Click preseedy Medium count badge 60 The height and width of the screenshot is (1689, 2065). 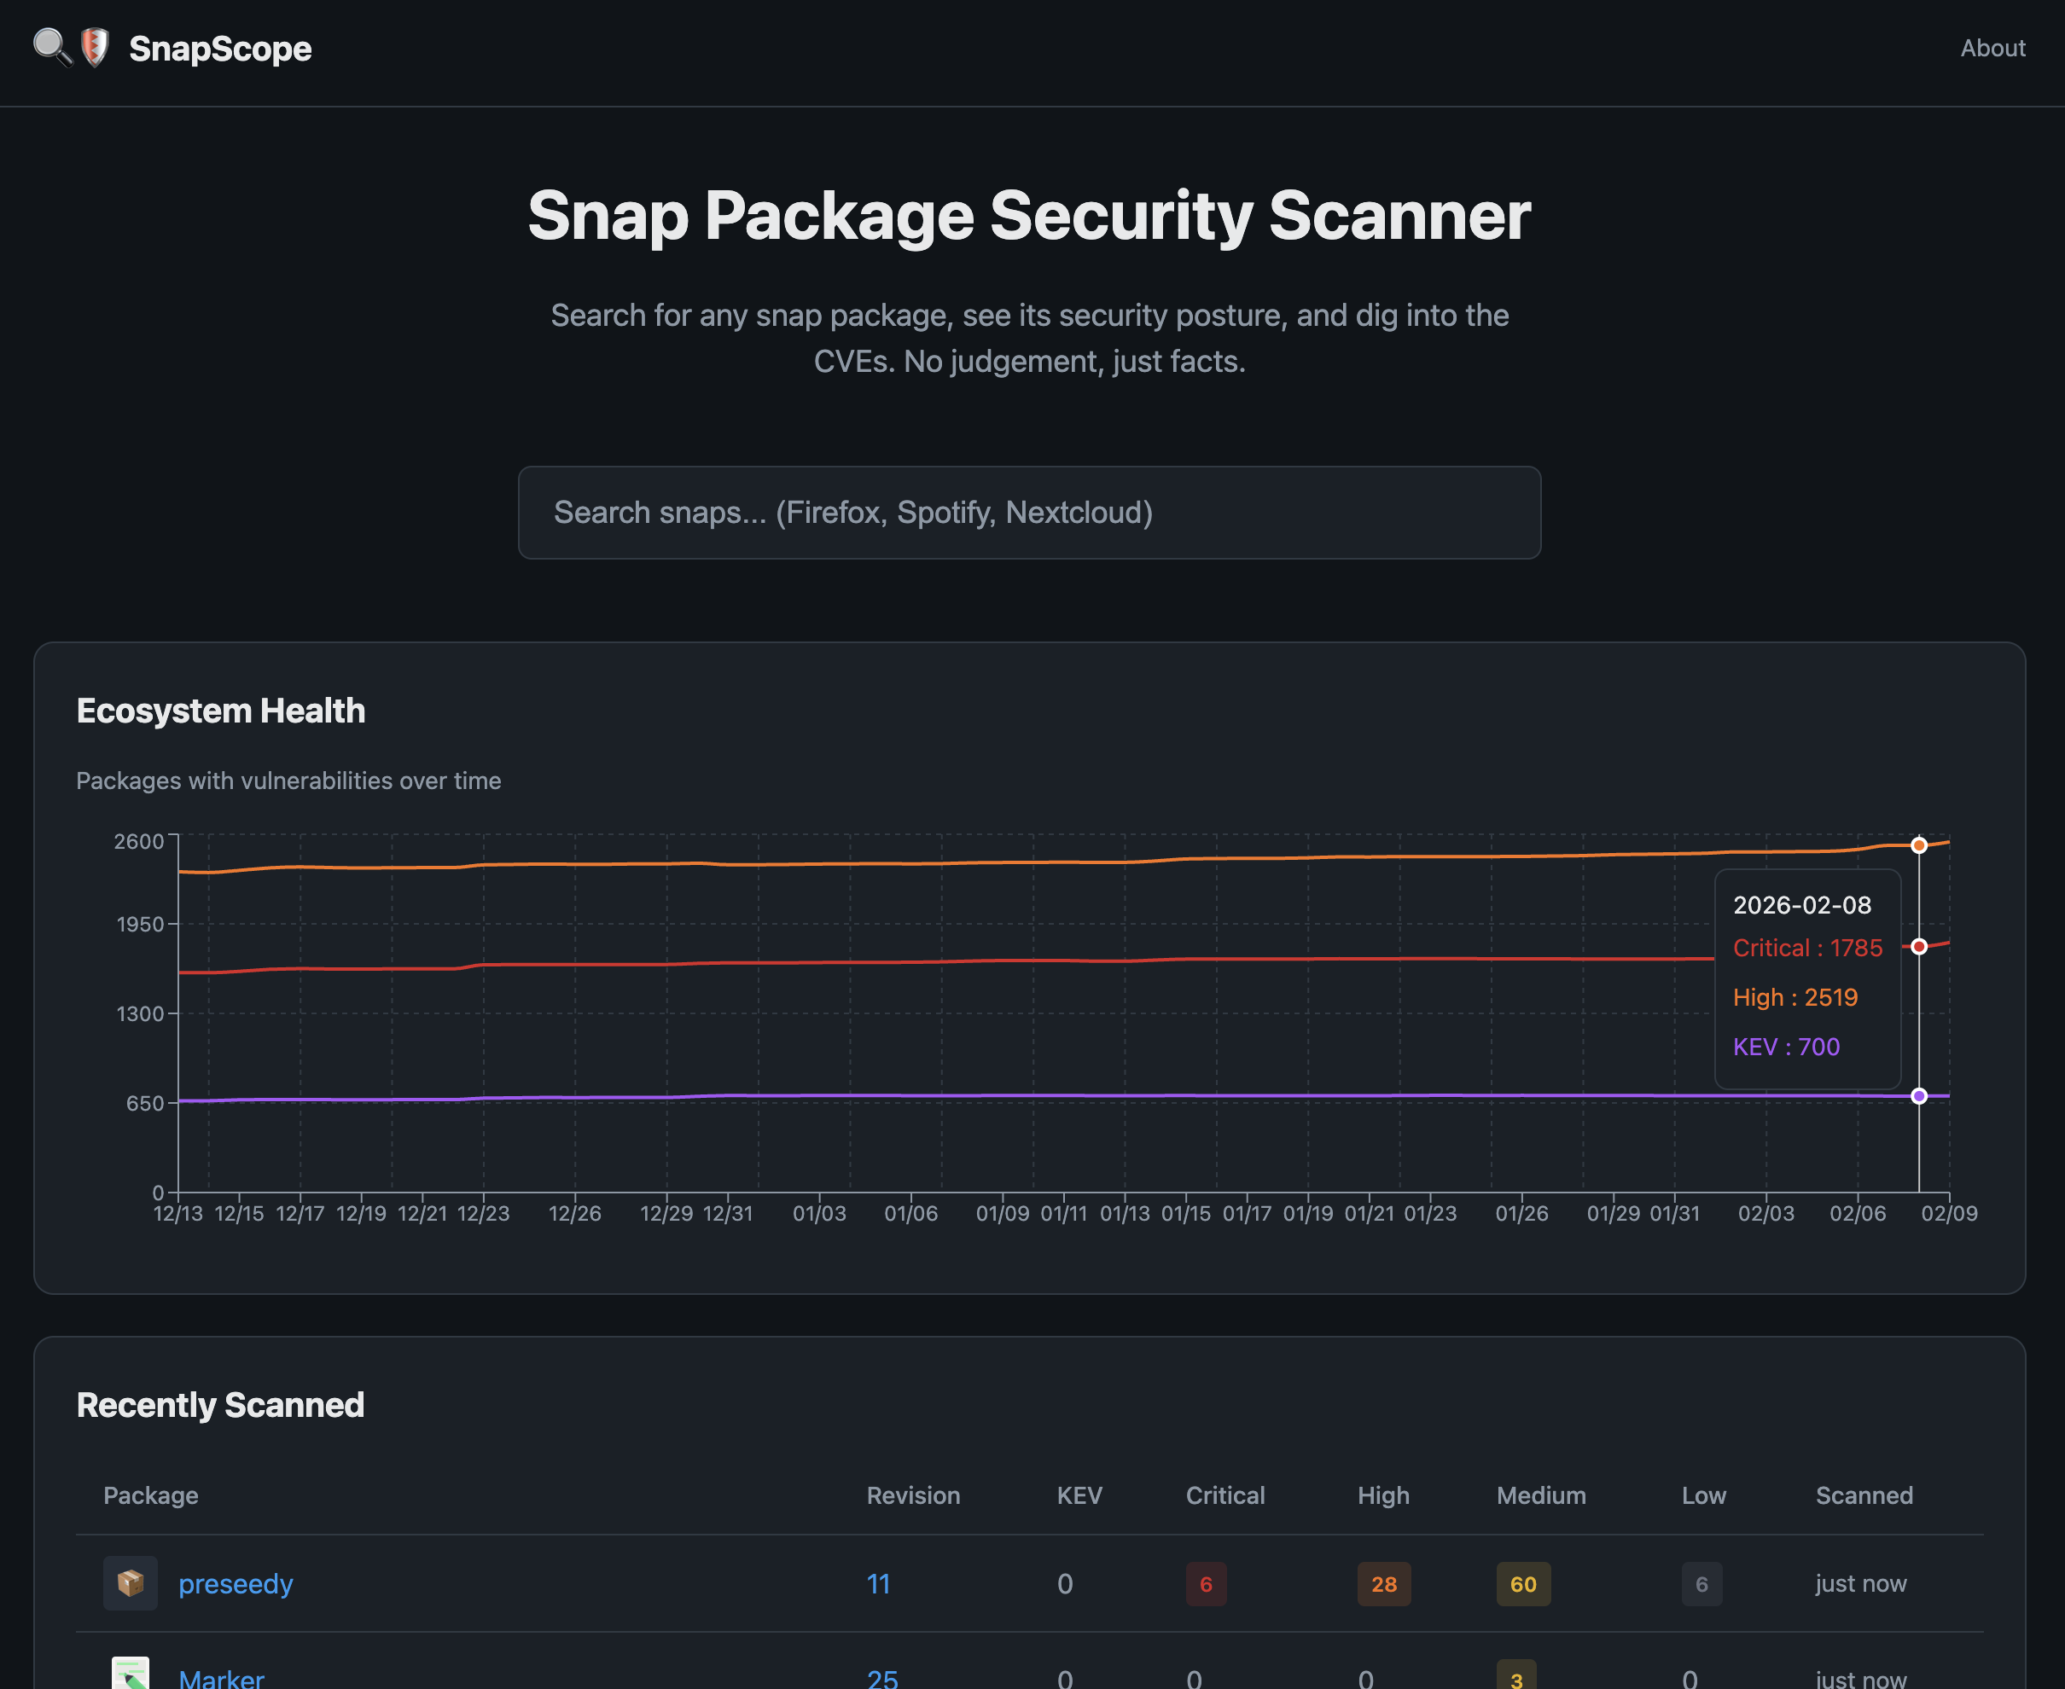pyautogui.click(x=1523, y=1584)
